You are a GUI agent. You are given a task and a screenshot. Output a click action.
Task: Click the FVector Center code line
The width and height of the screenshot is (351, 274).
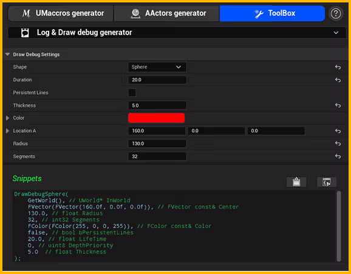[x=133, y=207]
